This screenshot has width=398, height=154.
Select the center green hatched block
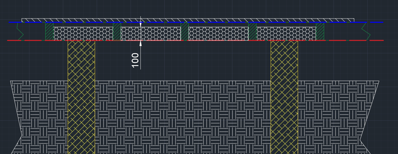click(x=184, y=32)
